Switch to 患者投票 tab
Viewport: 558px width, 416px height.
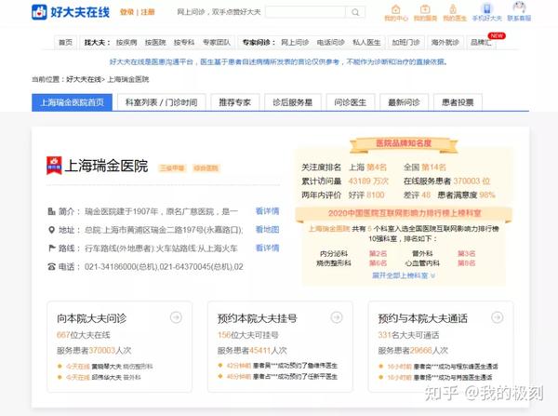point(458,102)
